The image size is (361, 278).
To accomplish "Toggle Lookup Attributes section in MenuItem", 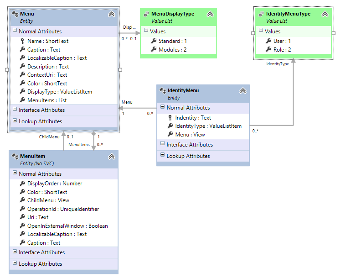I will (15, 263).
